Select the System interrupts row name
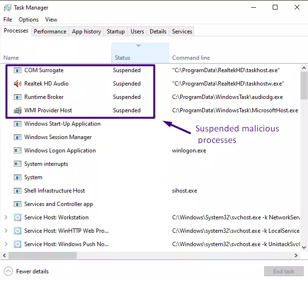308x281 pixels. coord(46,164)
